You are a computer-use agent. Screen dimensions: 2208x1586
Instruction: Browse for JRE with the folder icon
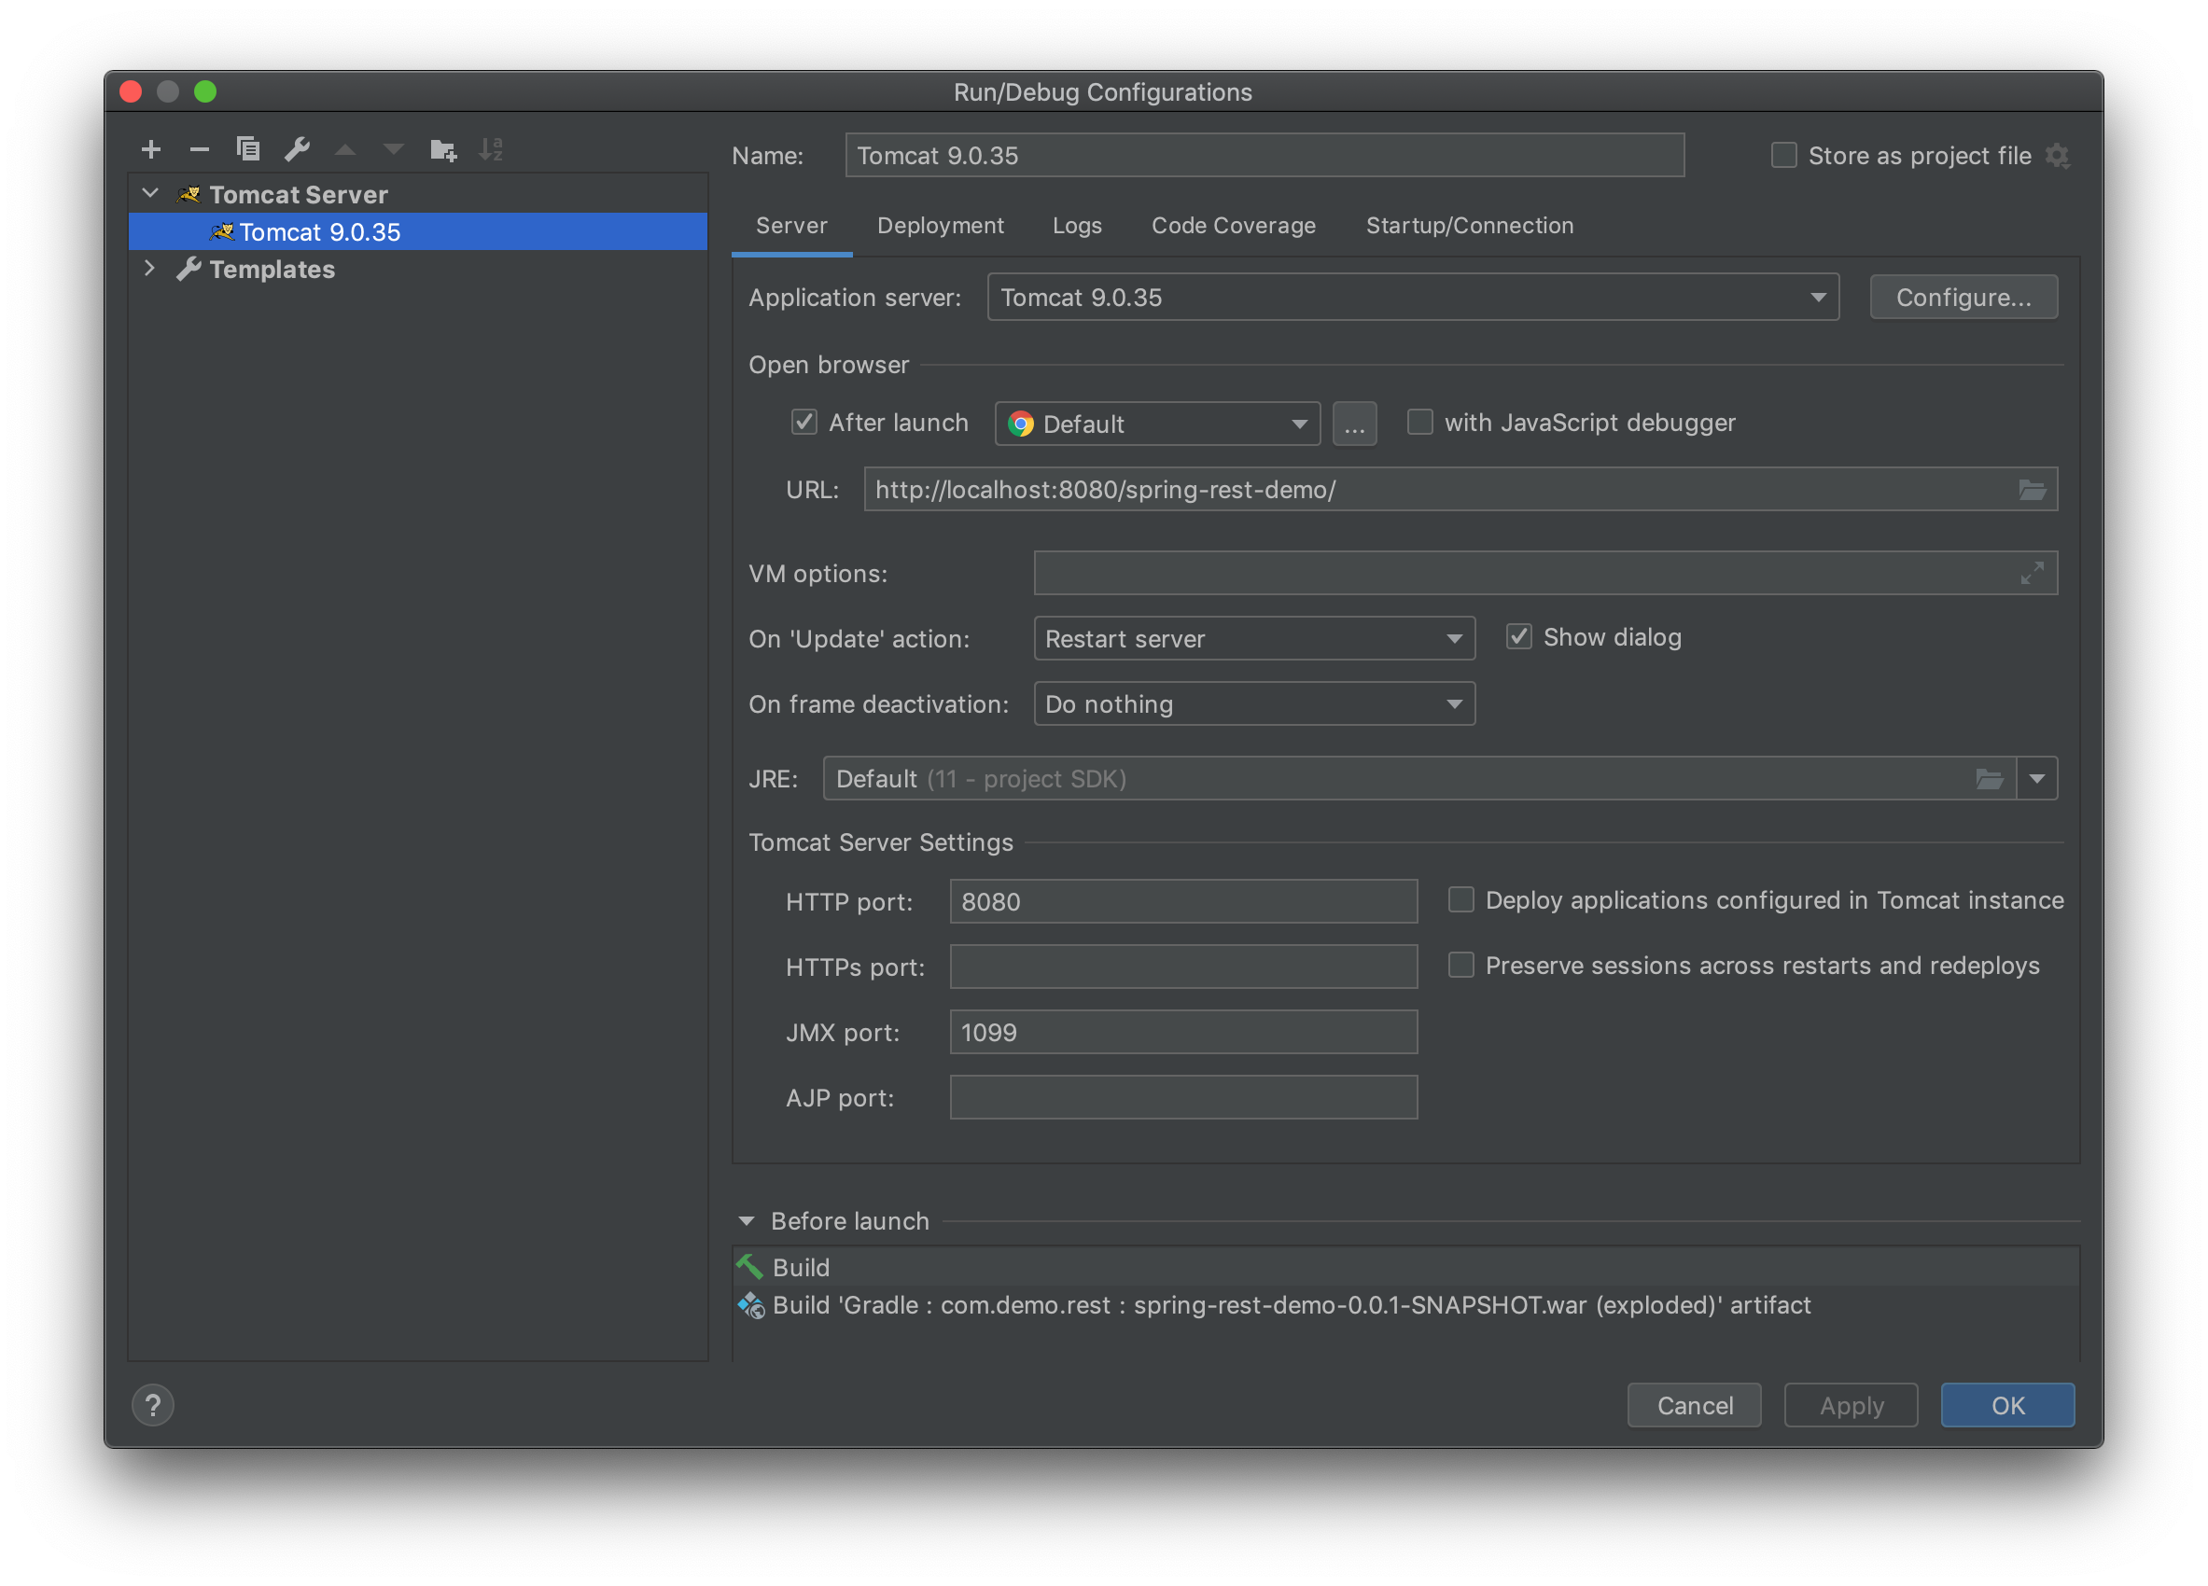click(x=1990, y=778)
